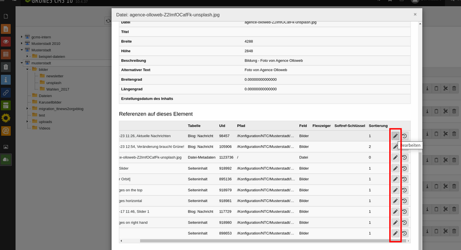The width and height of the screenshot is (461, 250).
Task: Expand the uploads folder node
Action: coord(27,122)
